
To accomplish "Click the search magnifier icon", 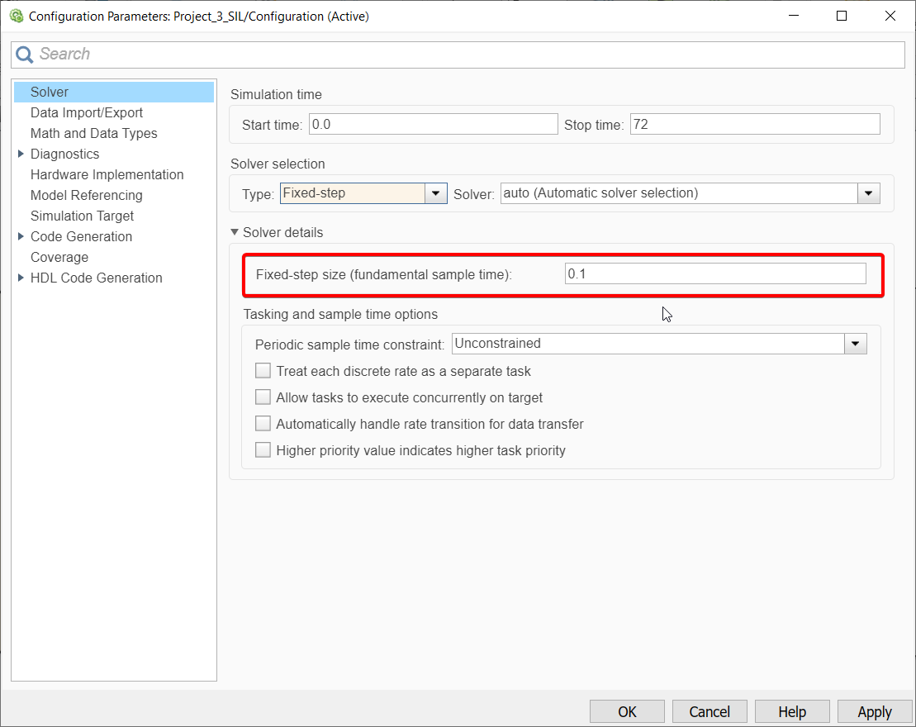I will pyautogui.click(x=25, y=55).
